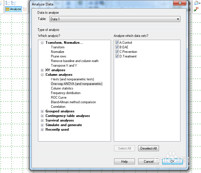Click the envelope send icon at top right
The height and width of the screenshot is (173, 201).
196,3
